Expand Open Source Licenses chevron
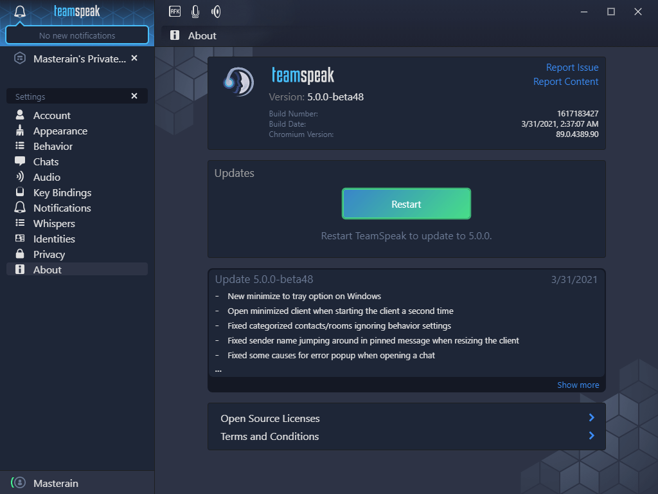658x494 pixels. pyautogui.click(x=591, y=417)
